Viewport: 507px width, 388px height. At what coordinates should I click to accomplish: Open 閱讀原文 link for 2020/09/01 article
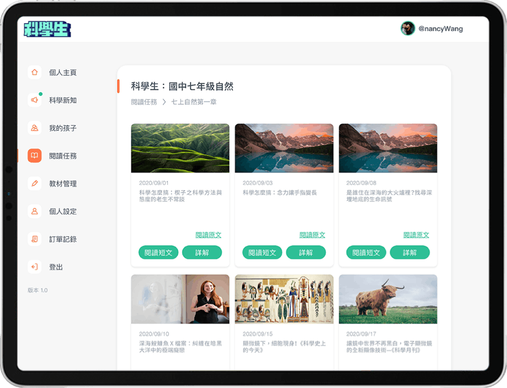(209, 235)
